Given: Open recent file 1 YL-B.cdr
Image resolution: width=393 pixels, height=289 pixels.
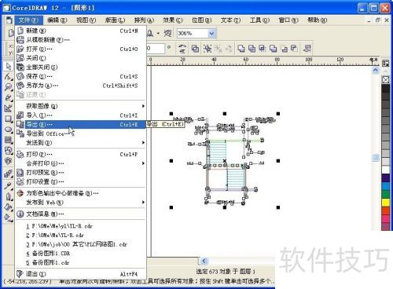Looking at the screenshot, I should (x=81, y=226).
